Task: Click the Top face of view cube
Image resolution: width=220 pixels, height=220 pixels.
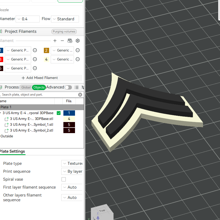Action: [102, 210]
